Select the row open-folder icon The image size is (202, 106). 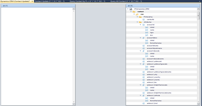tap(137, 14)
